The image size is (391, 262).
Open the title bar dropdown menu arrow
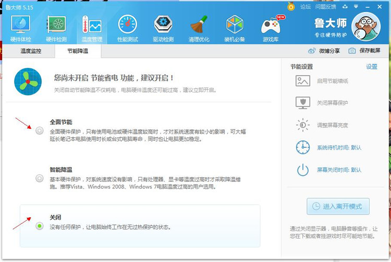click(356, 6)
